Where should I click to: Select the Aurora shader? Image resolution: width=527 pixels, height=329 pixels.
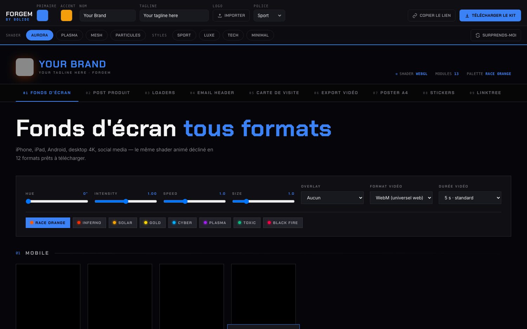pyautogui.click(x=39, y=35)
